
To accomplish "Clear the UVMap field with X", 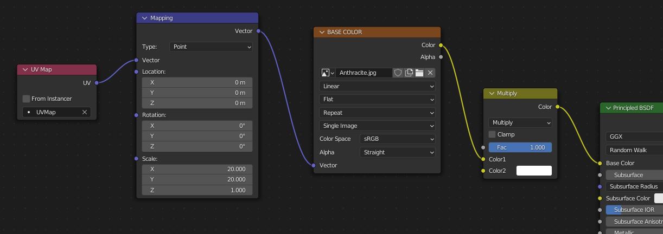I will [85, 112].
